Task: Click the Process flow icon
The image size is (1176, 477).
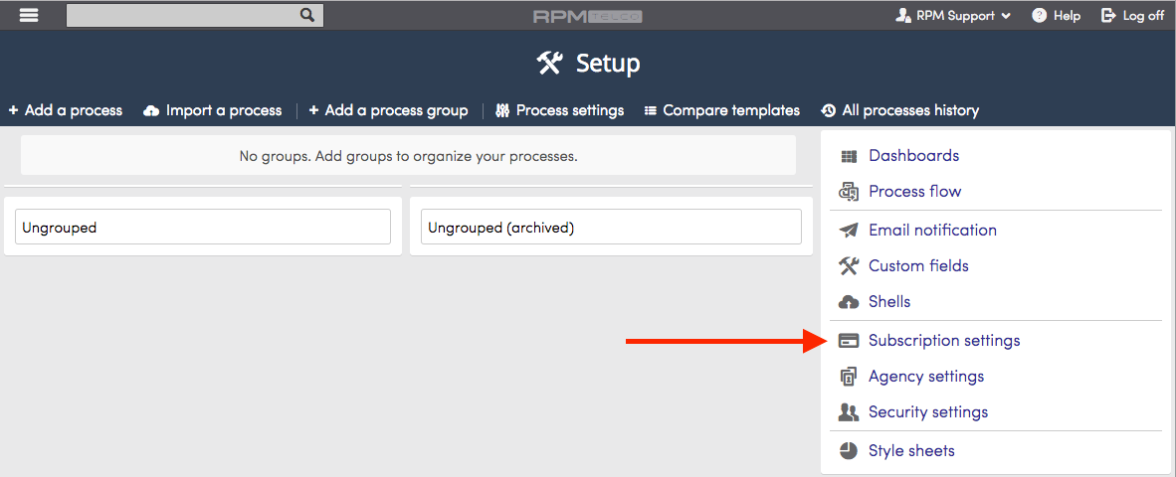Action: click(849, 192)
